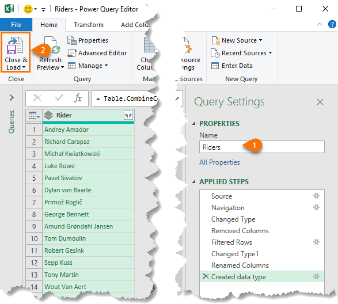This screenshot has height=304, width=338.
Task: Select the Home ribbon tab
Action: coord(49,25)
